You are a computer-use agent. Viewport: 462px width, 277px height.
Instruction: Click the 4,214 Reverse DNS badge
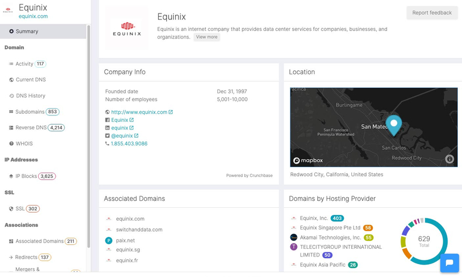56,128
